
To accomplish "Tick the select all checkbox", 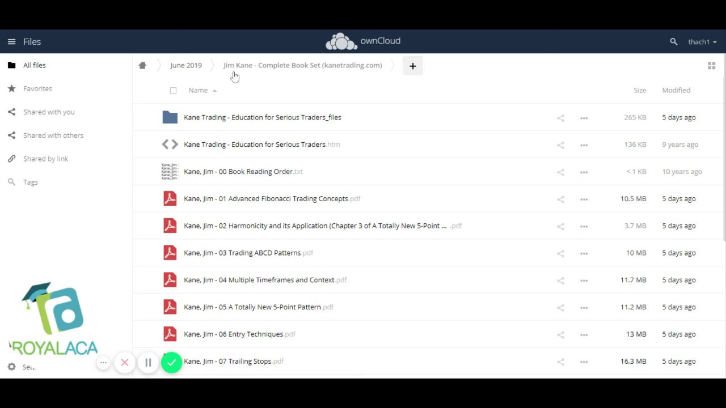I will [x=173, y=90].
